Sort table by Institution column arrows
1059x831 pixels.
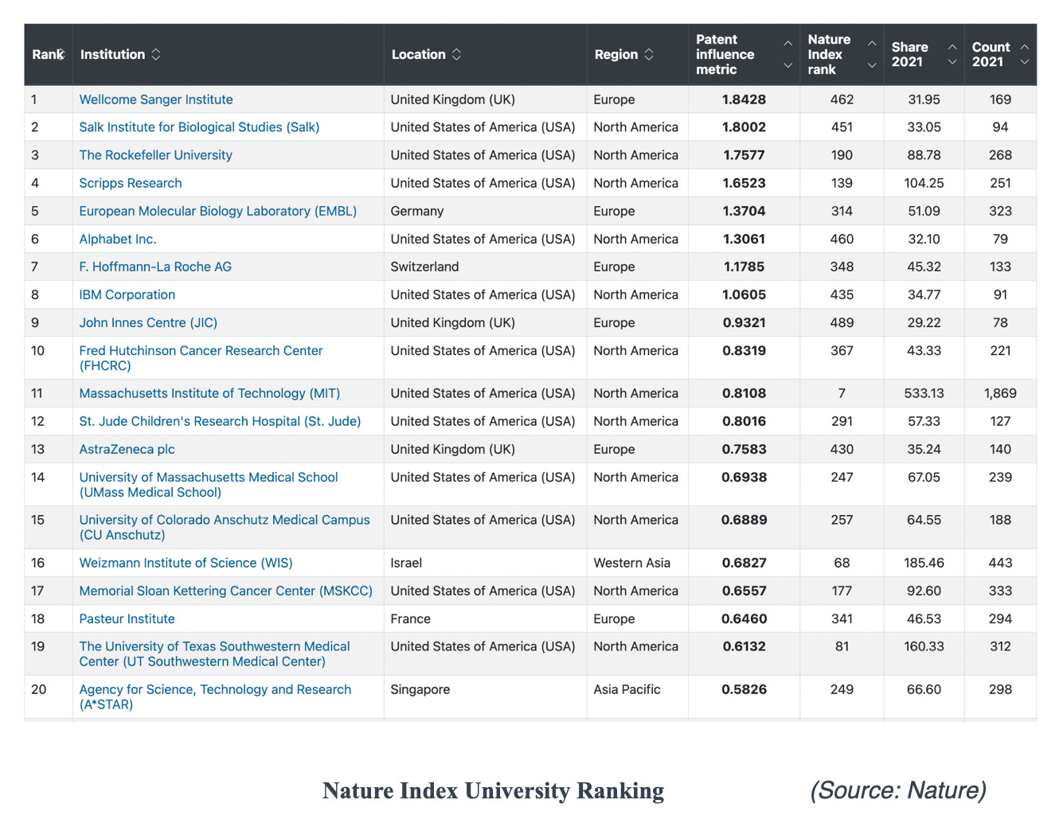click(156, 54)
